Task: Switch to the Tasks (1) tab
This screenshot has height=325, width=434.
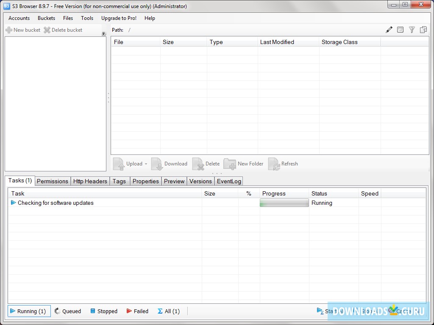Action: point(20,180)
